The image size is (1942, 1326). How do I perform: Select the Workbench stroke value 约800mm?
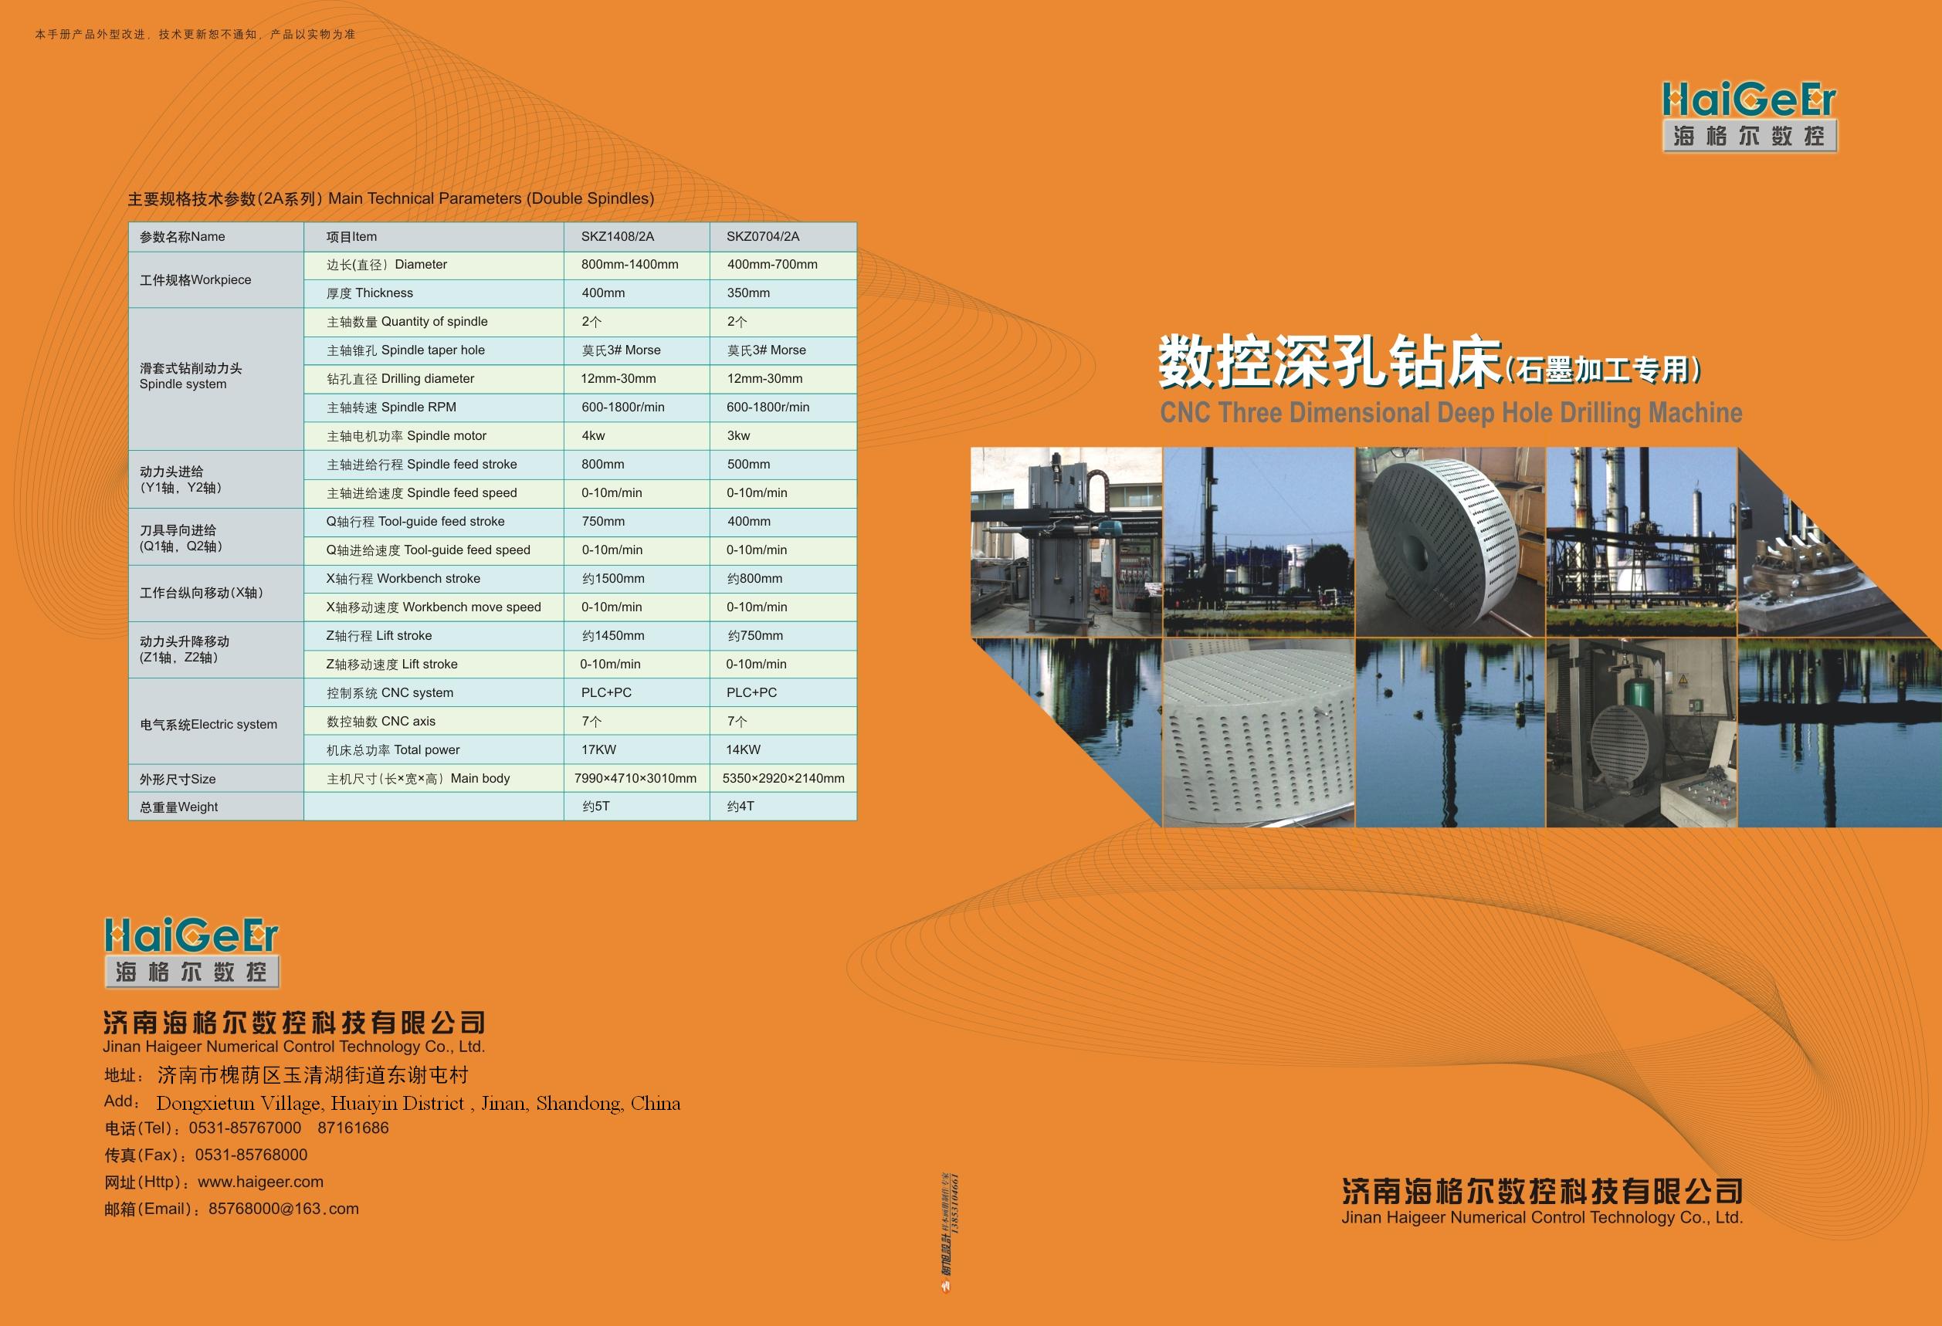[754, 578]
